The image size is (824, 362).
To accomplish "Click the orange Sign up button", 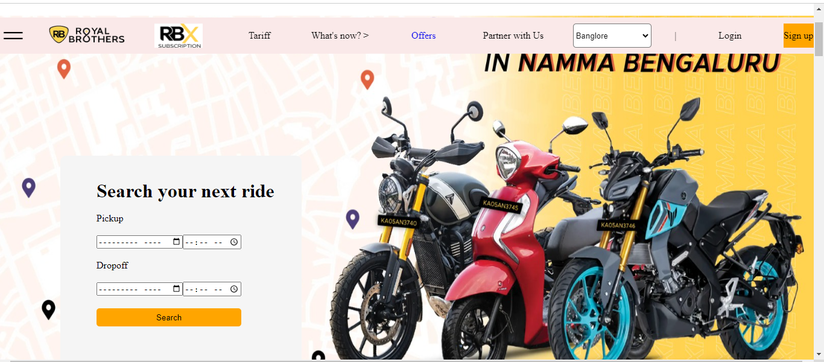I will click(799, 36).
